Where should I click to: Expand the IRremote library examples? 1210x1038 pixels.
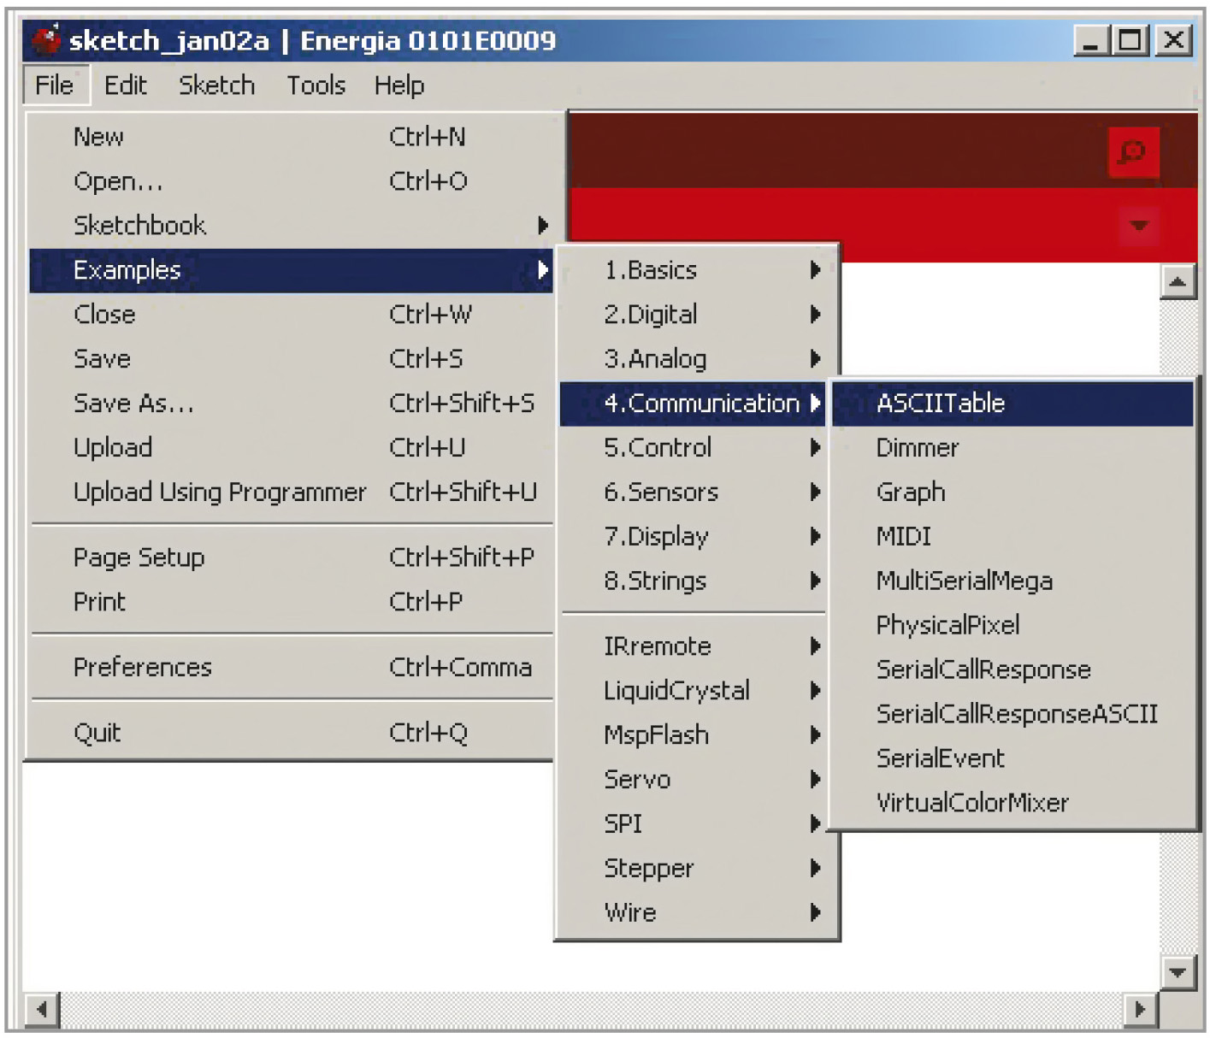694,646
